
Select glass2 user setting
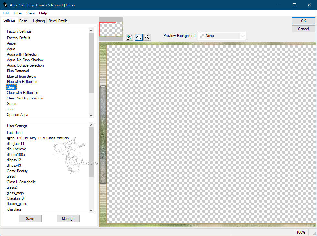12,187
